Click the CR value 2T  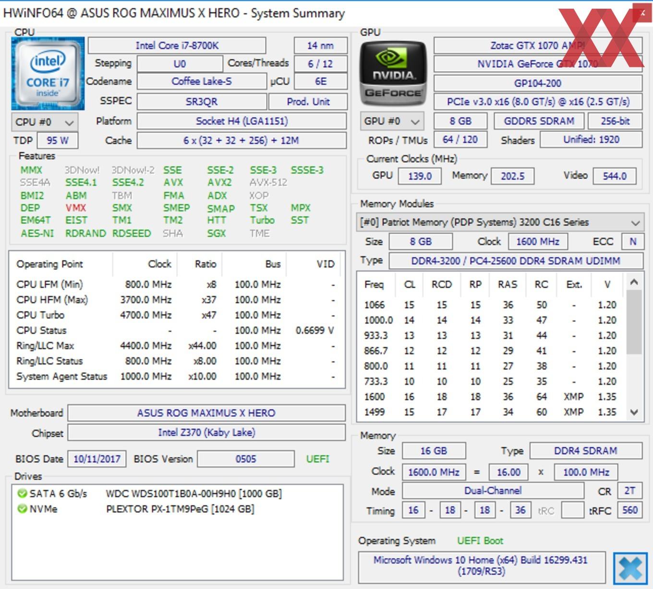point(629,491)
